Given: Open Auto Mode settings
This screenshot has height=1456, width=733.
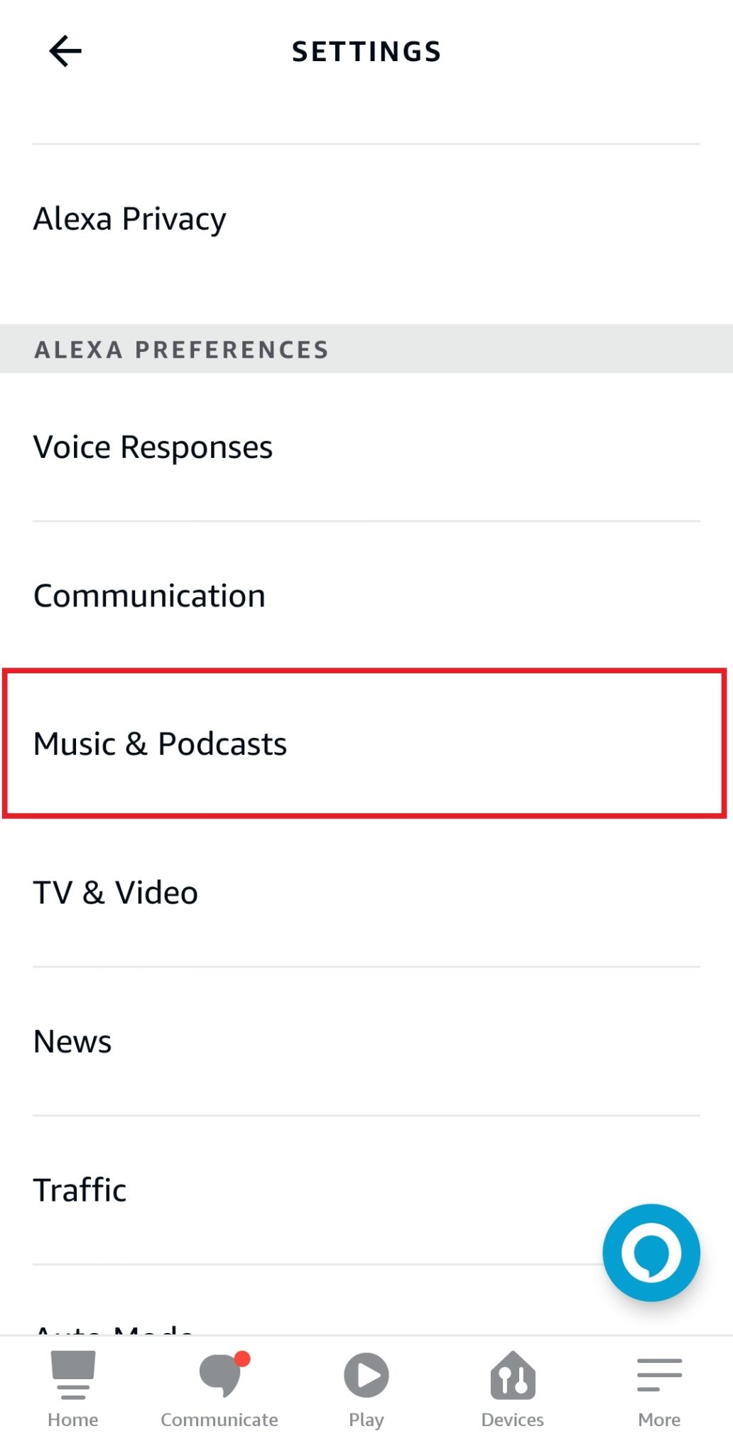Looking at the screenshot, I should 114,1337.
